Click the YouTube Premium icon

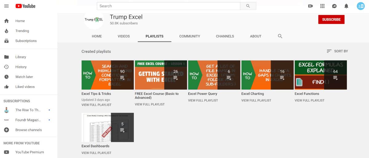coord(6,152)
